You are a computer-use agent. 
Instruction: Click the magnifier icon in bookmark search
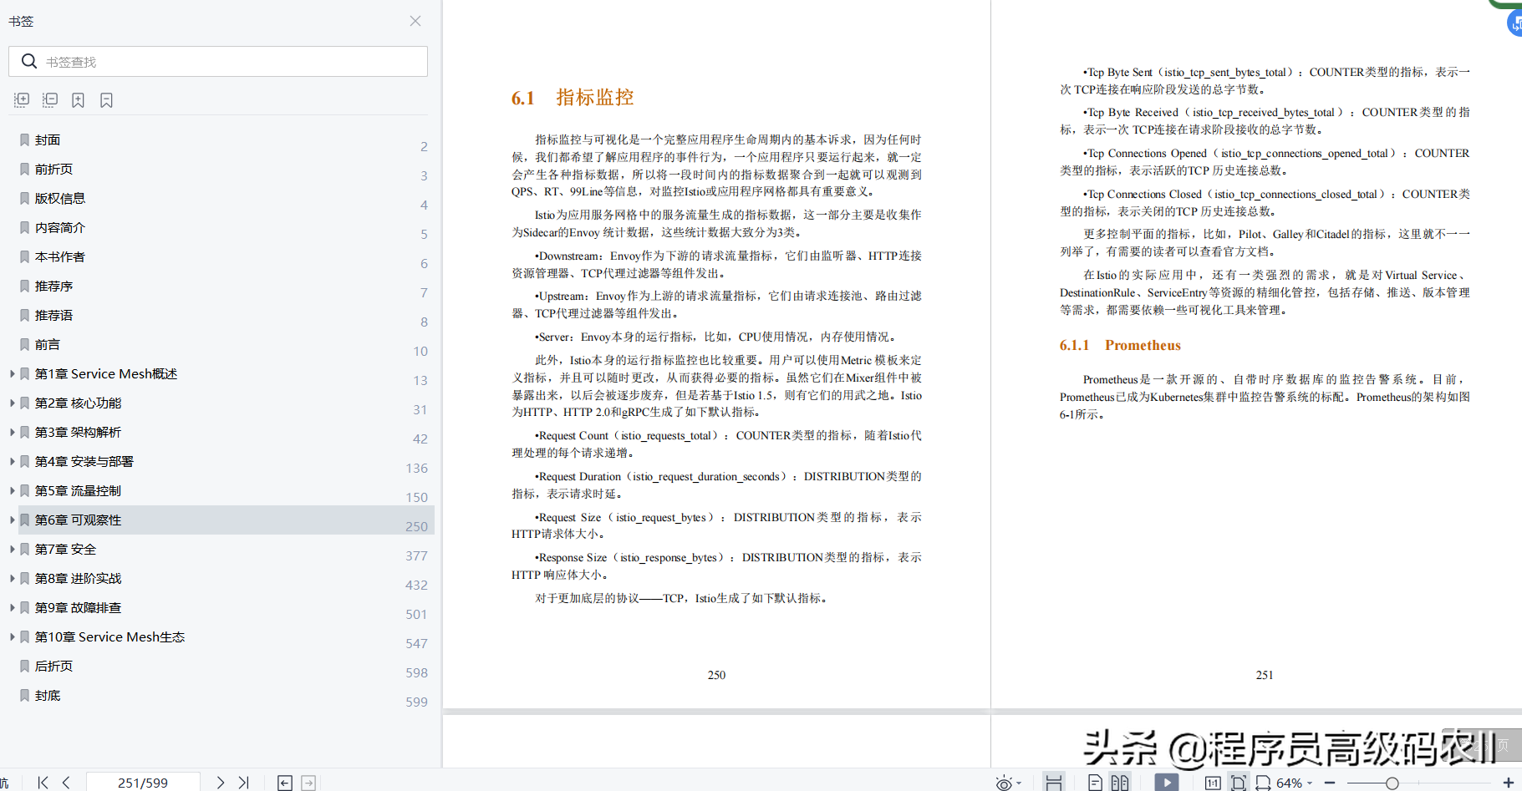click(29, 61)
